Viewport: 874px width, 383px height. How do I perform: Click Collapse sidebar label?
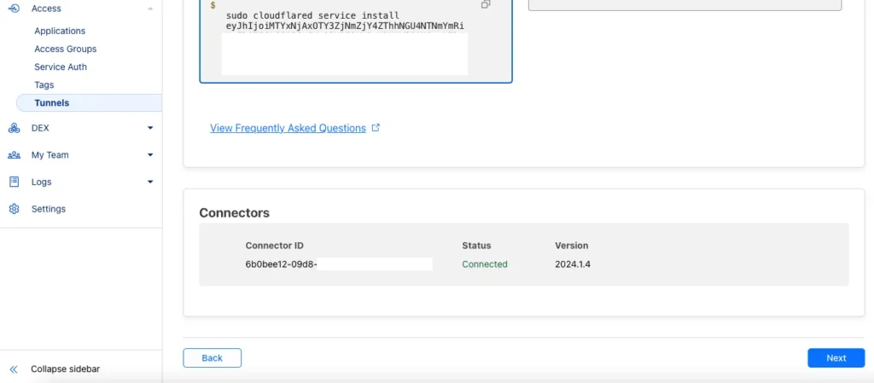[x=65, y=369]
